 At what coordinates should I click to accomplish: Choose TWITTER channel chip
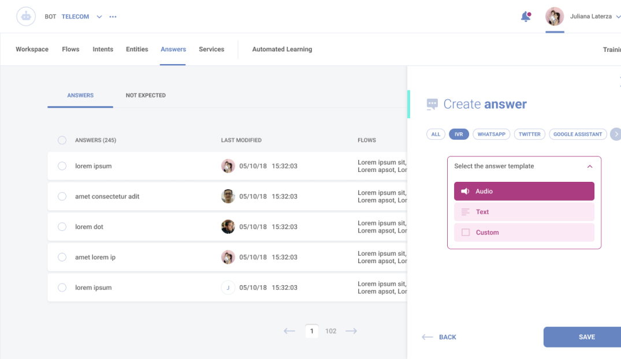(x=530, y=134)
